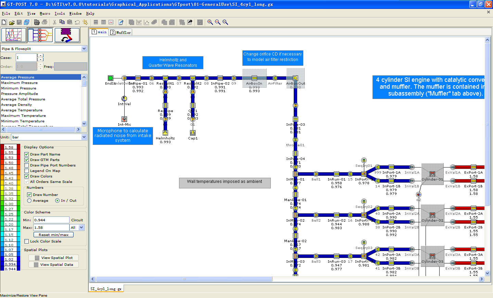This screenshot has width=493, height=298.
Task: Click the Int-Mic microphone part icon
Action: pos(124,119)
